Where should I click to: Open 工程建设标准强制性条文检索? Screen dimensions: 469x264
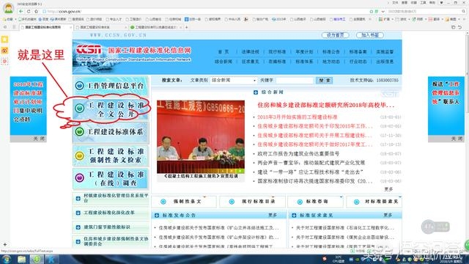tap(111, 155)
